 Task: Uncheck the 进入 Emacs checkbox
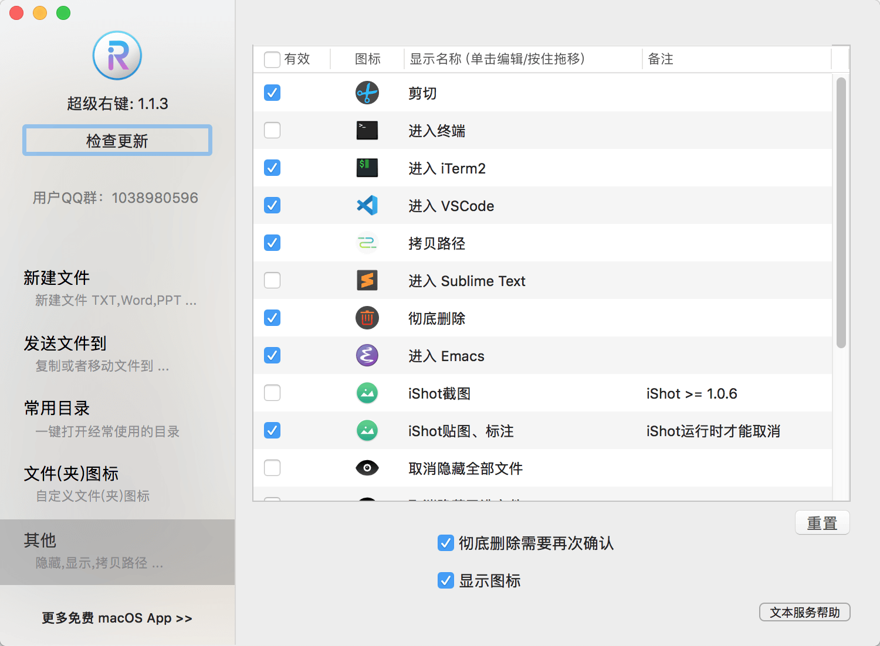[x=272, y=355]
